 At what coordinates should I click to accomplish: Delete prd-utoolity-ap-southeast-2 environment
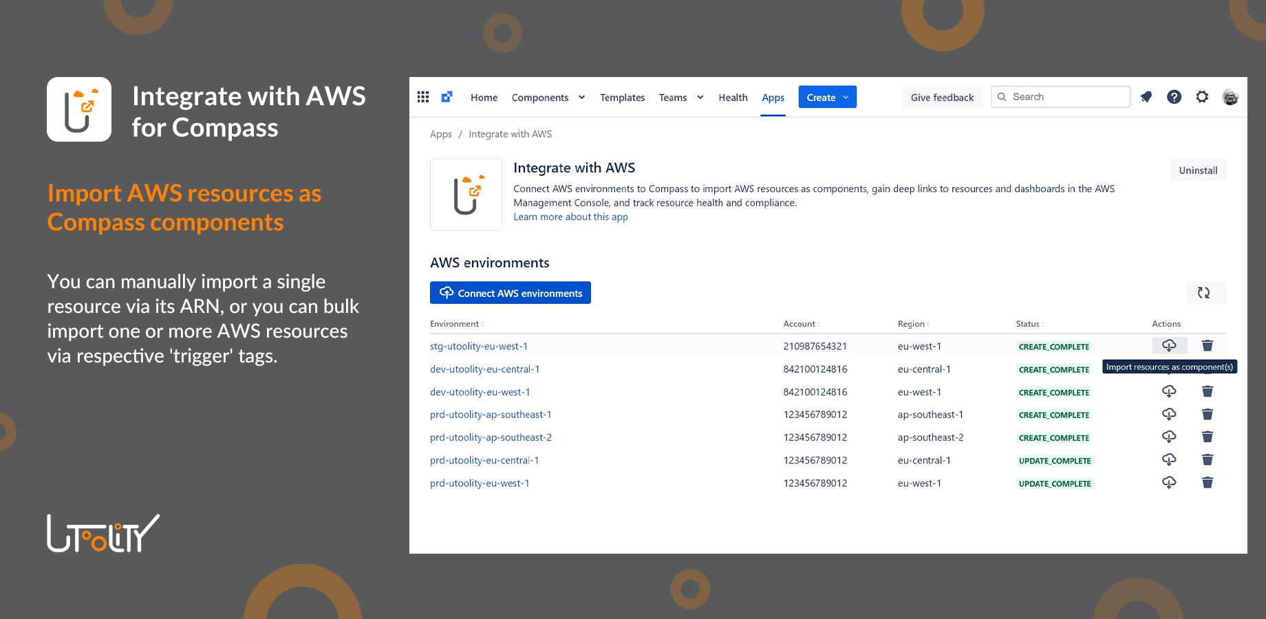click(x=1208, y=437)
